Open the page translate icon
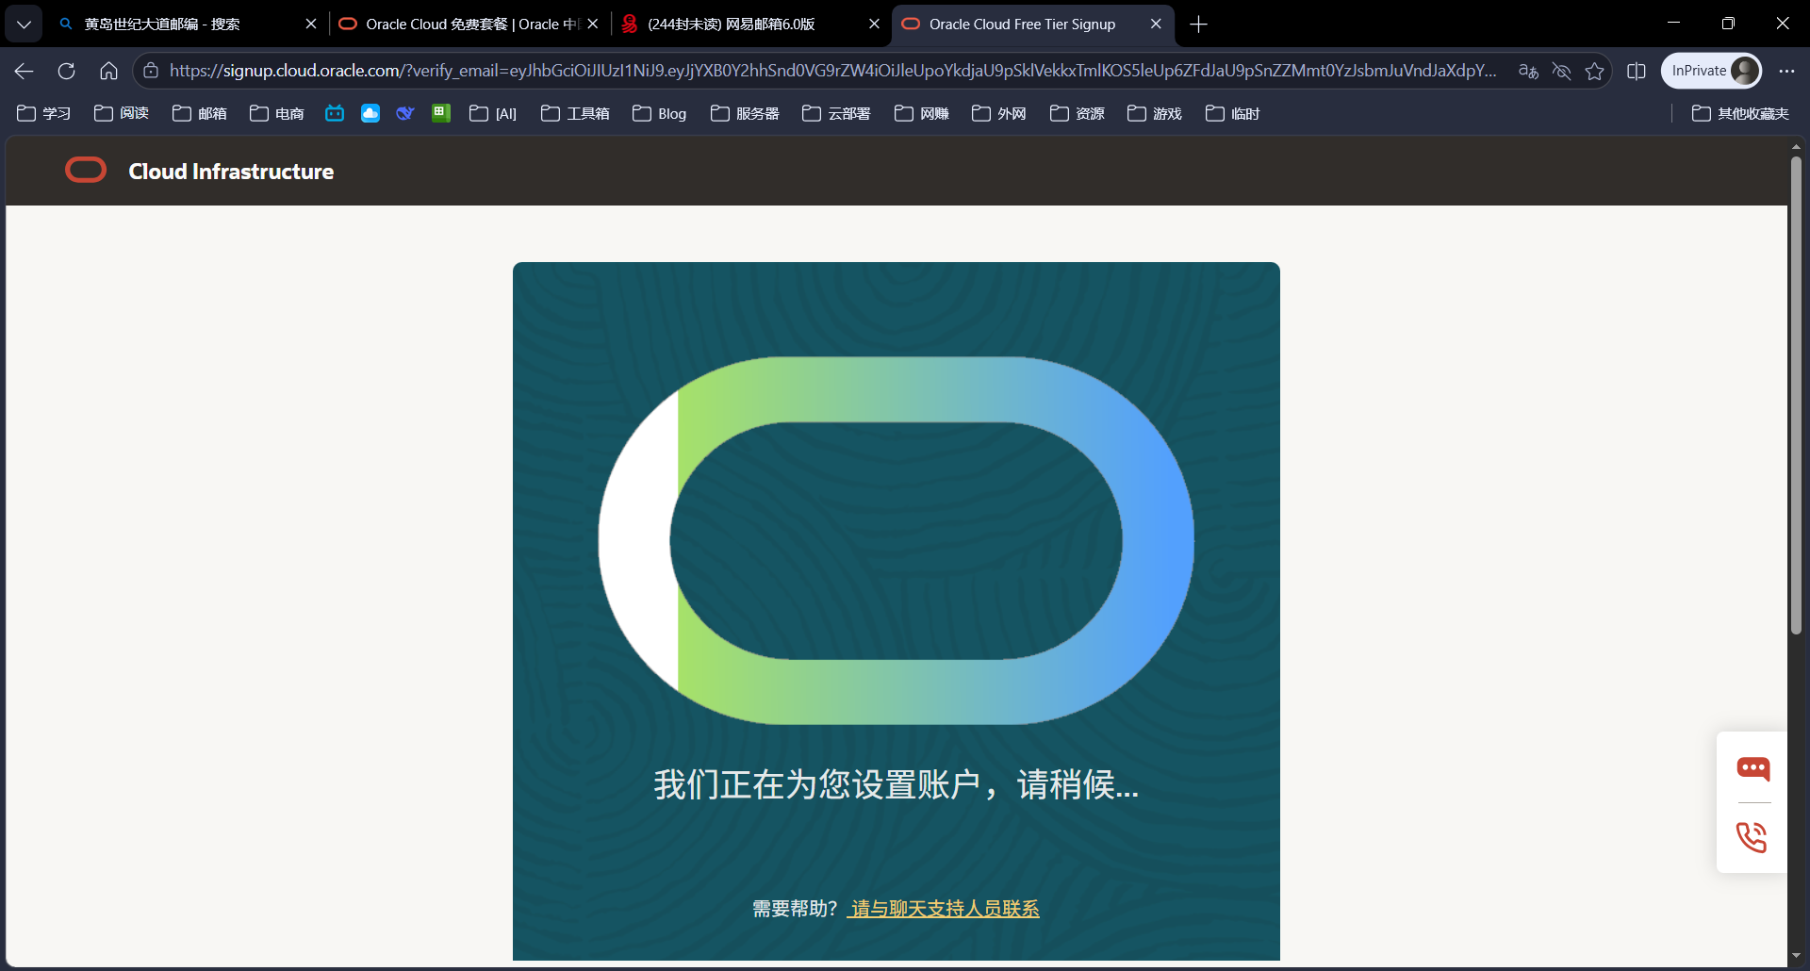 [1528, 71]
